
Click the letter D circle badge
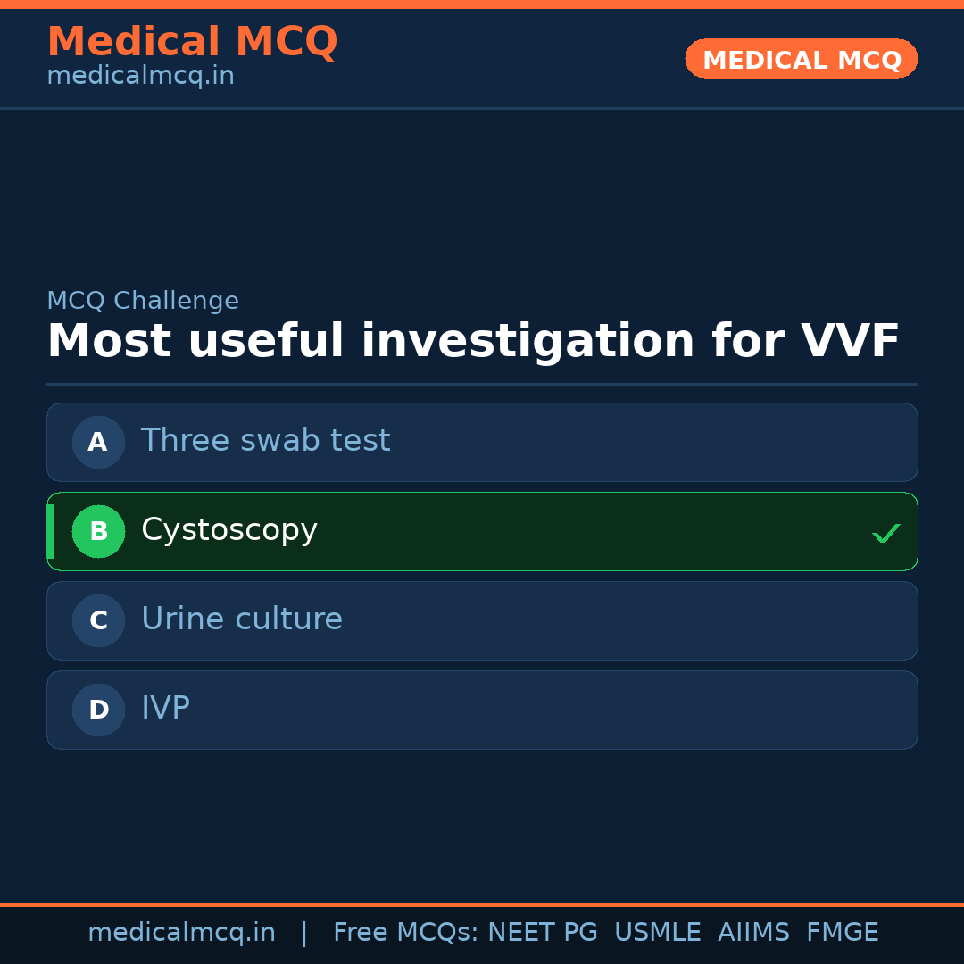click(98, 710)
